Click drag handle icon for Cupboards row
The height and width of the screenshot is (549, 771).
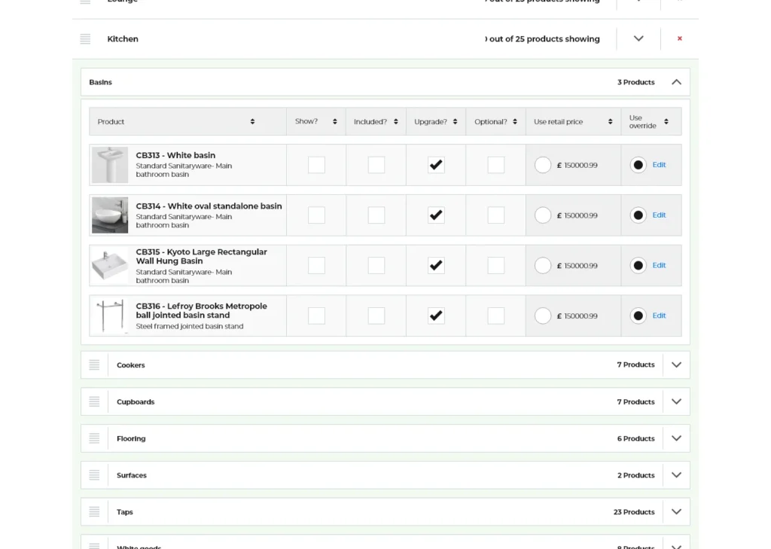[94, 402]
